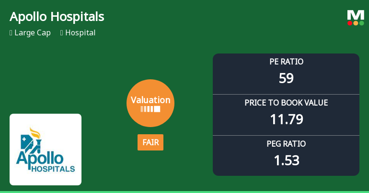Select the FAIR valuation badge
Screen dimensions: 369x193
coord(150,142)
